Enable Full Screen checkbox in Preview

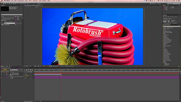[172, 23]
